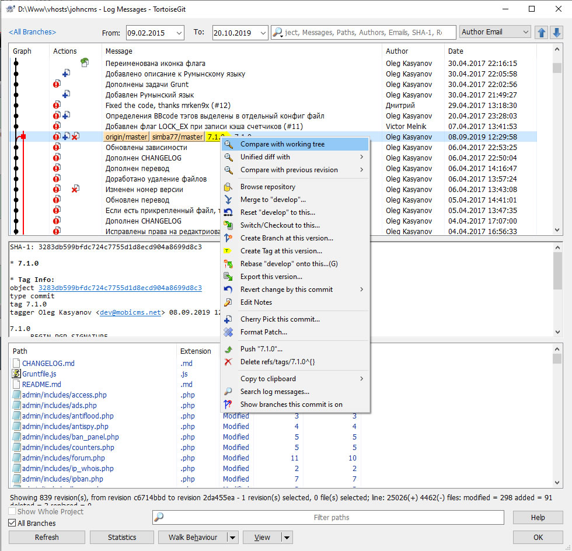Select Compare with working tree

(x=282, y=144)
